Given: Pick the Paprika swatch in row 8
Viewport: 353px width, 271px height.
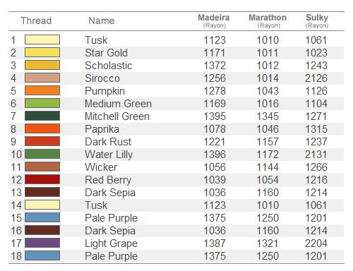Looking at the screenshot, I should (x=42, y=128).
